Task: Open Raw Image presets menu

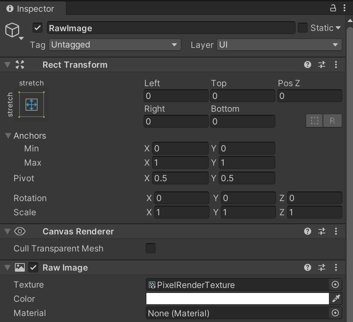Action: coord(322,267)
